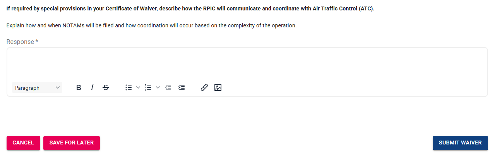497x156 pixels.
Task: Insert a numbered list
Action: point(148,88)
